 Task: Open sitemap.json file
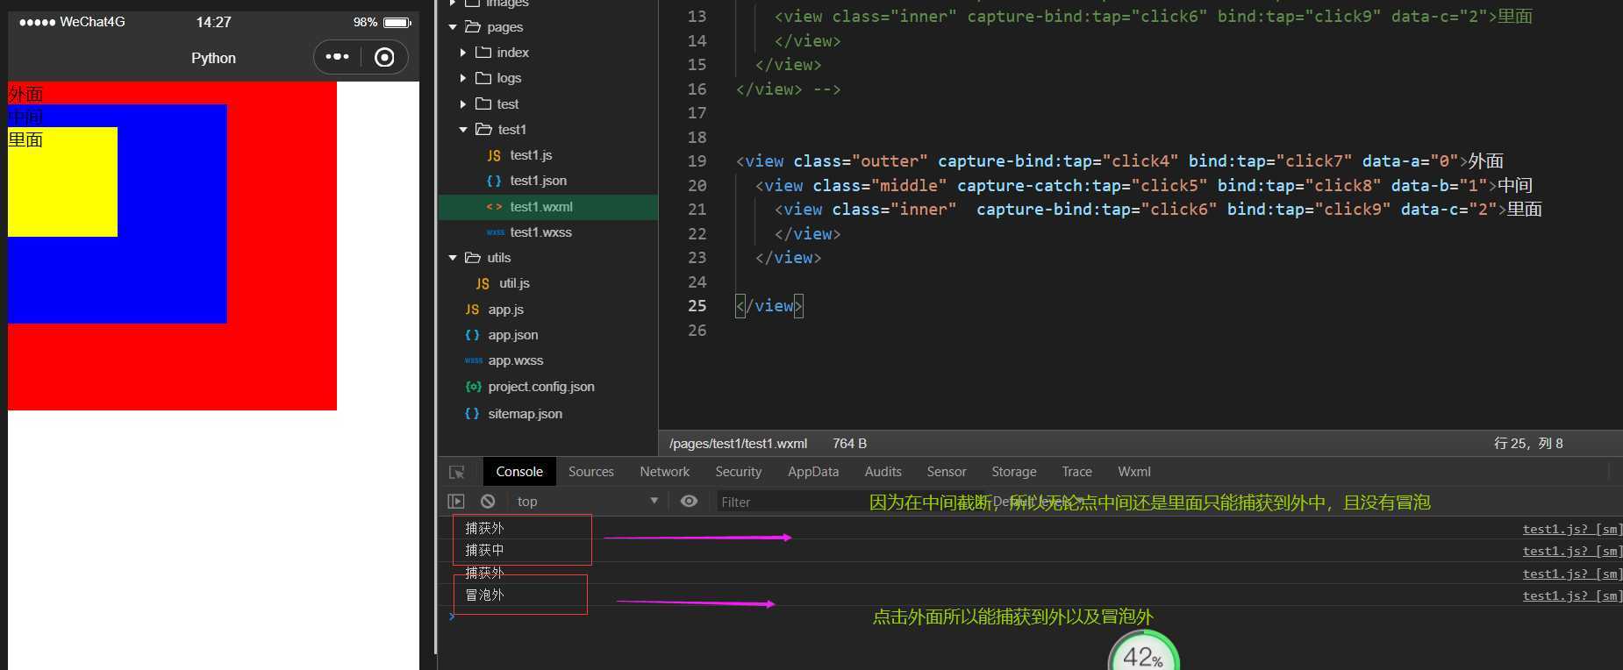(525, 414)
